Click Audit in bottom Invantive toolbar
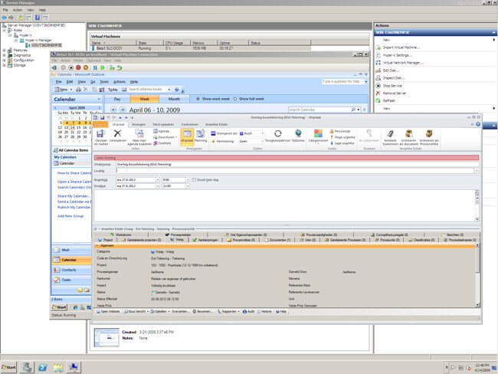Image resolution: width=498 pixels, height=374 pixels. click(x=249, y=312)
